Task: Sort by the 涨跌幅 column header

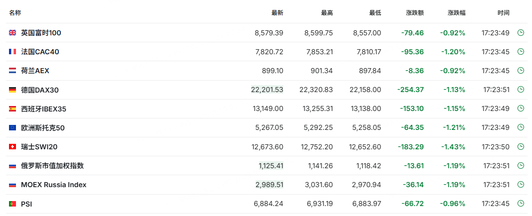Action: pos(456,12)
